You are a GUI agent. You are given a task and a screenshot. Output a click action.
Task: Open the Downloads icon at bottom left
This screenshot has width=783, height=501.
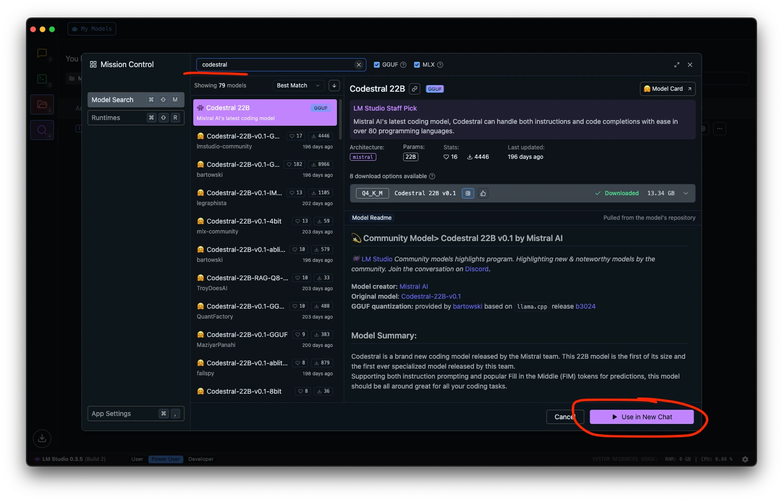click(42, 438)
